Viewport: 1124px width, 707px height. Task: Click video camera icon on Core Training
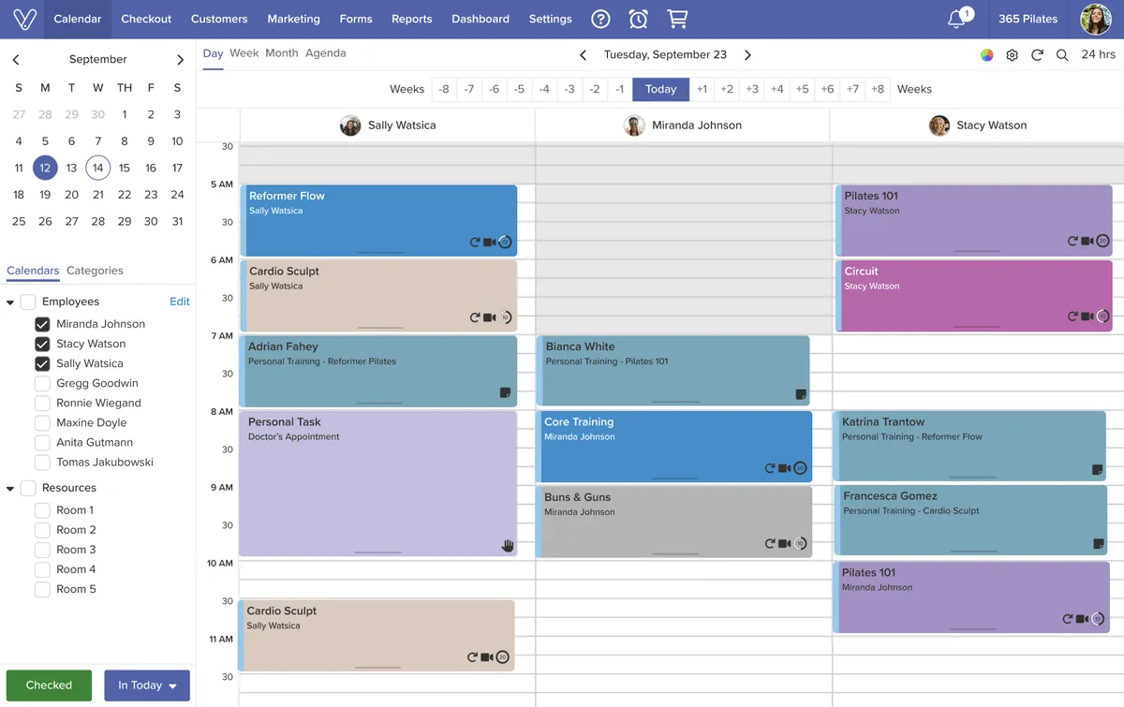pos(785,468)
